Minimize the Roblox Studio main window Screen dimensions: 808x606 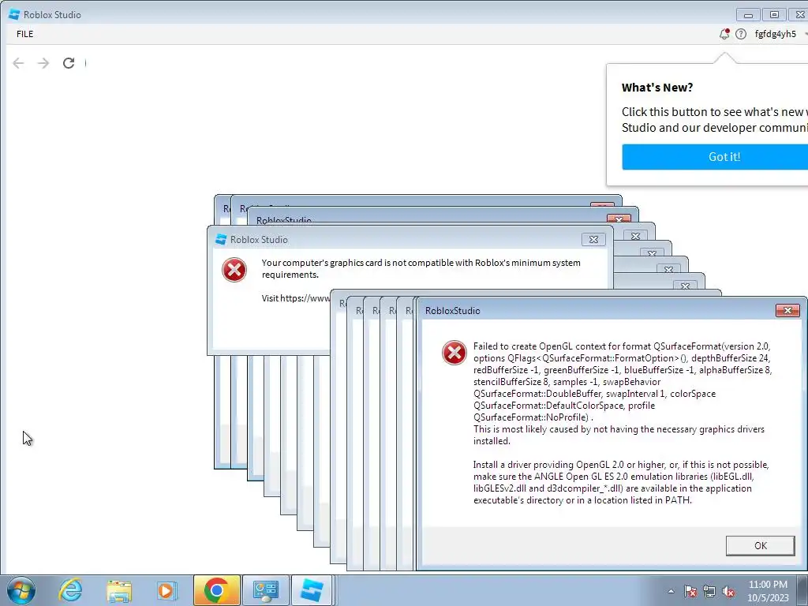(x=748, y=15)
